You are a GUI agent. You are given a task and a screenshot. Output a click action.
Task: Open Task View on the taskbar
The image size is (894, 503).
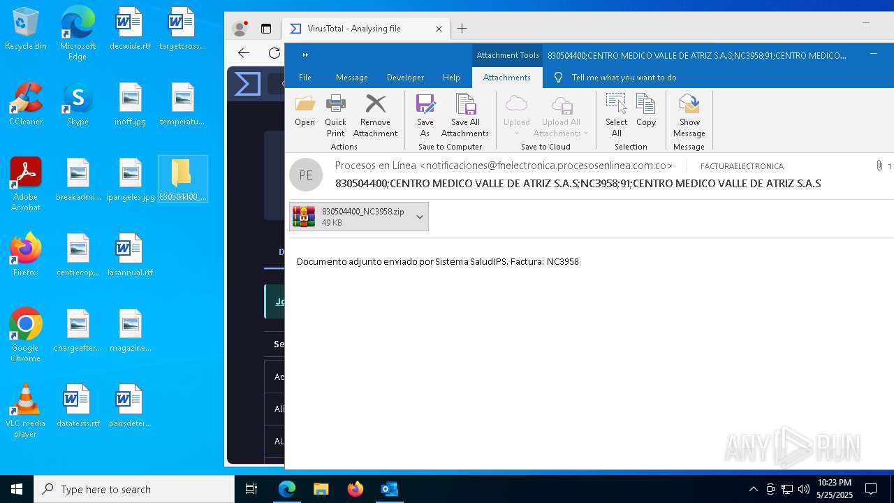point(251,489)
